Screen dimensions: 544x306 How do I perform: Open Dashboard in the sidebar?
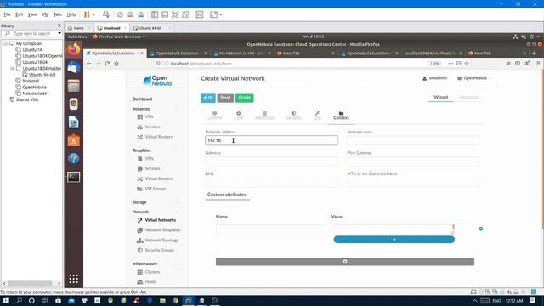pyautogui.click(x=142, y=99)
